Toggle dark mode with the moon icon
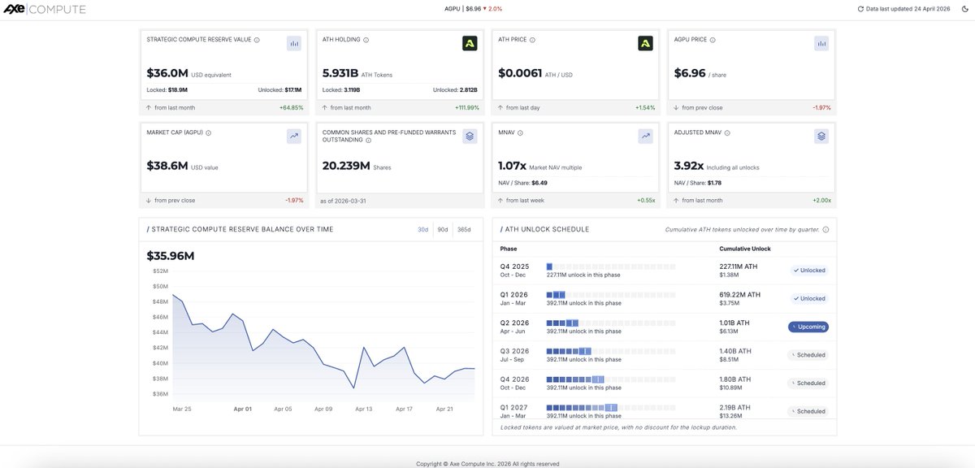This screenshot has height=468, width=975. [x=964, y=9]
